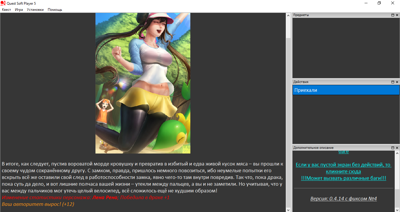Click main text scrollbar up arrow
Image resolution: width=400 pixels, height=212 pixels.
288,15
